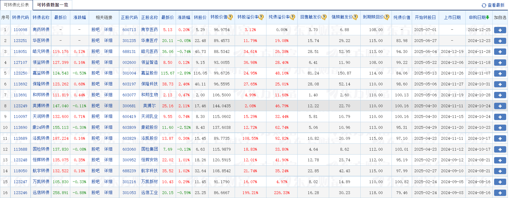The width and height of the screenshot is (509, 198).
Task: Click the help icon beside 转股溢价率 header
Action: (261, 17)
